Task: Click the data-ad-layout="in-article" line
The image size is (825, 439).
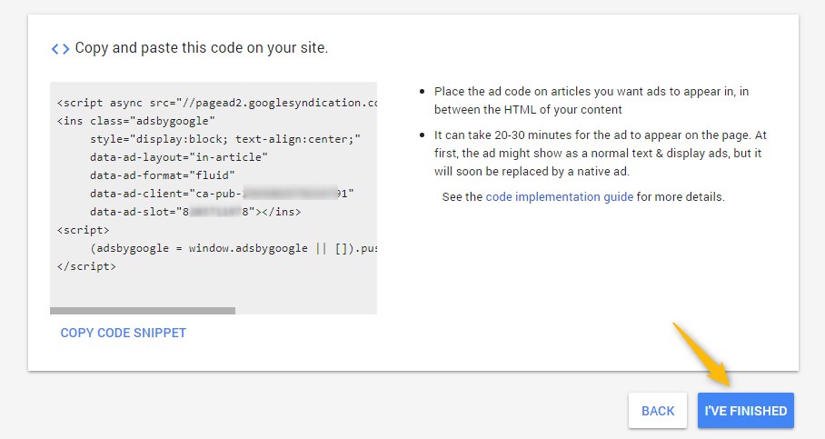Action: [179, 157]
